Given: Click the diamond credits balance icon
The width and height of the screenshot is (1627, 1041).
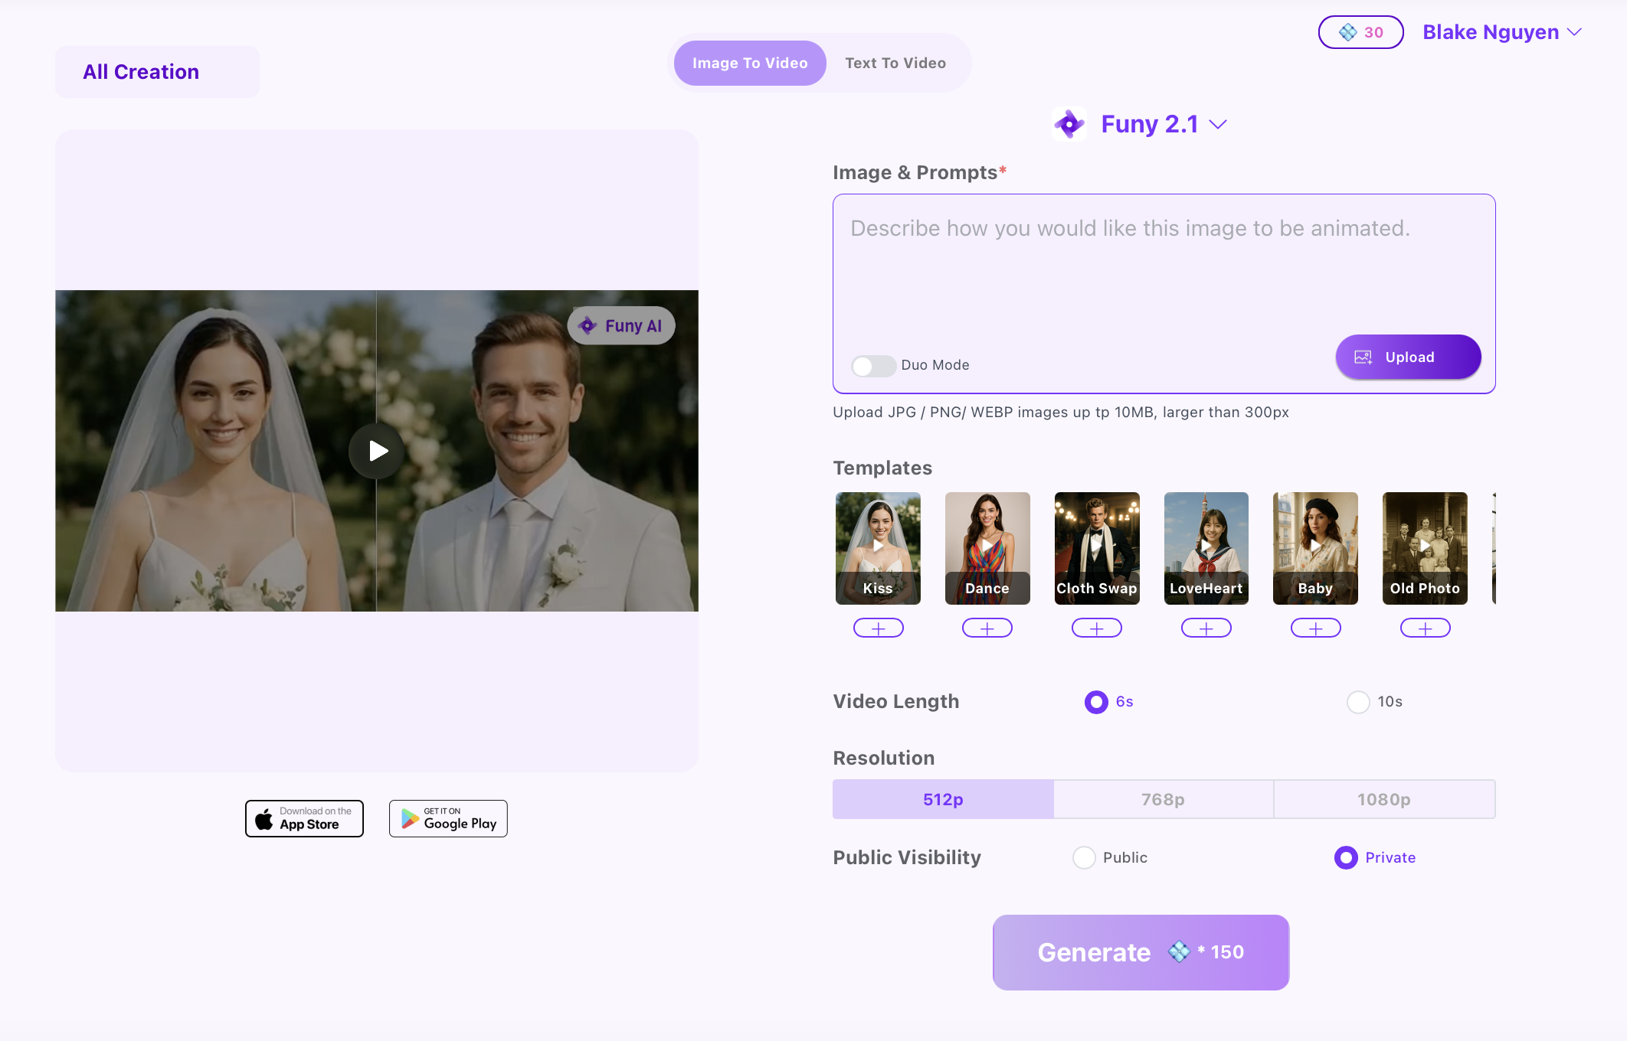Looking at the screenshot, I should click(x=1347, y=32).
